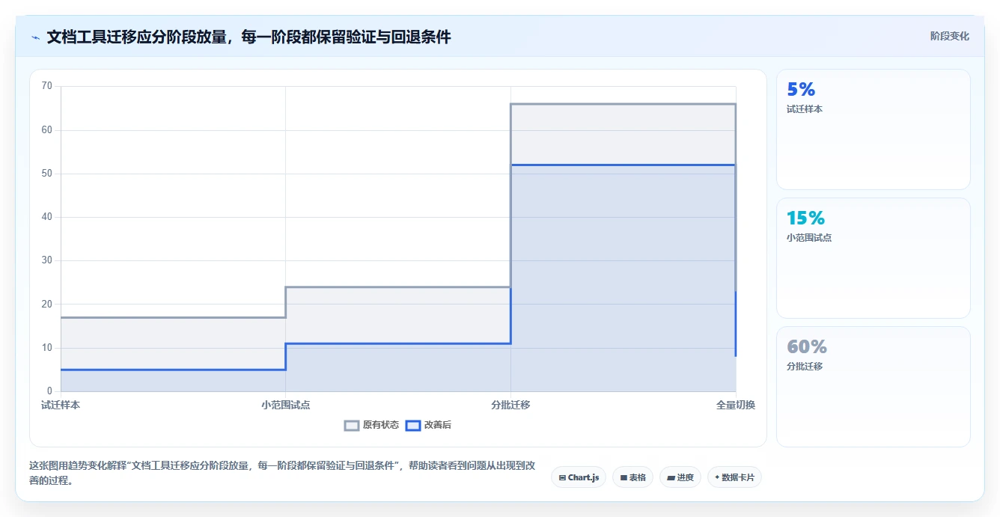This screenshot has width=1000, height=517.
Task: Select the 表格 tag chip
Action: (x=633, y=477)
